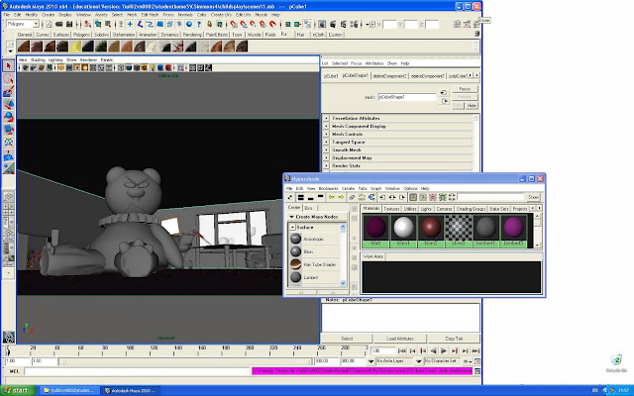Click the Blinn sphere icon in Create panel
Screen dimensions: 634x396
(x=295, y=251)
